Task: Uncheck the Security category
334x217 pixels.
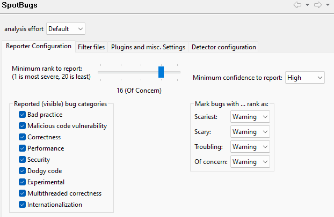Action: pyautogui.click(x=22, y=160)
